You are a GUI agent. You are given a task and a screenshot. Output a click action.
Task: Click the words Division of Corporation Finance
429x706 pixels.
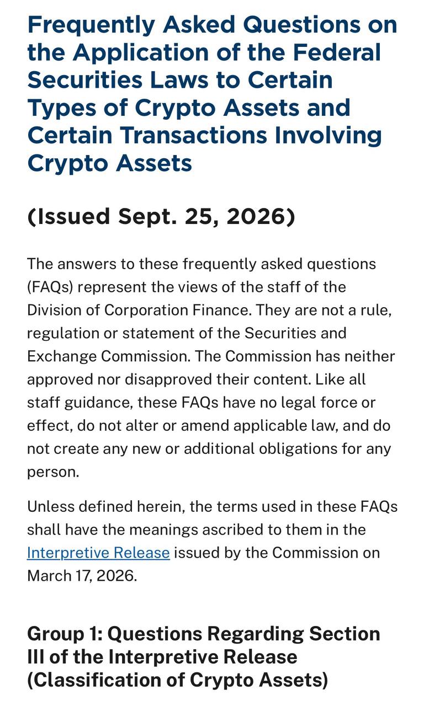coord(139,310)
